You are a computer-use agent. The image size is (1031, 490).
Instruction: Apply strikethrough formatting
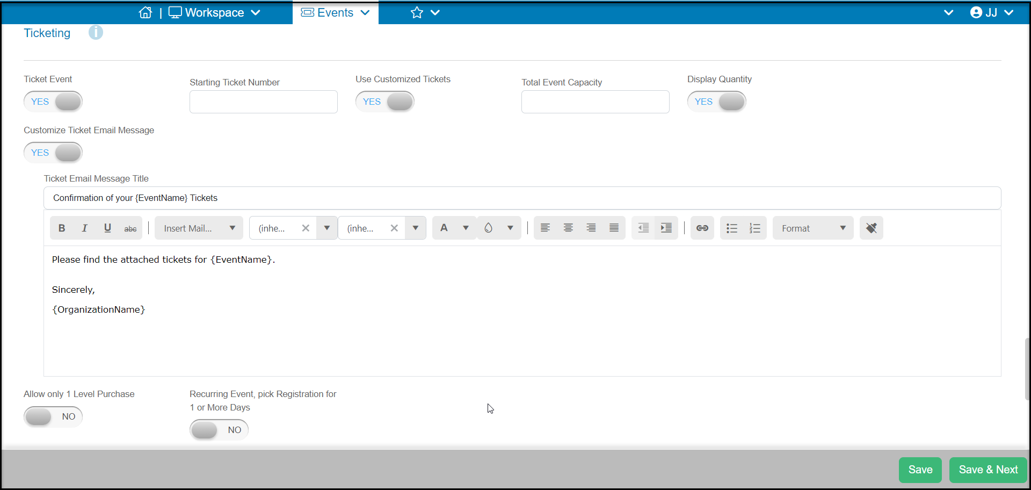pyautogui.click(x=130, y=228)
